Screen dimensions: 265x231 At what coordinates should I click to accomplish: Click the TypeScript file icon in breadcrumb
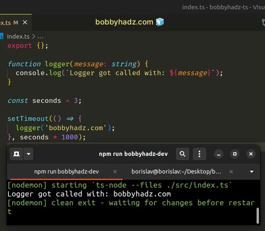click(1, 36)
